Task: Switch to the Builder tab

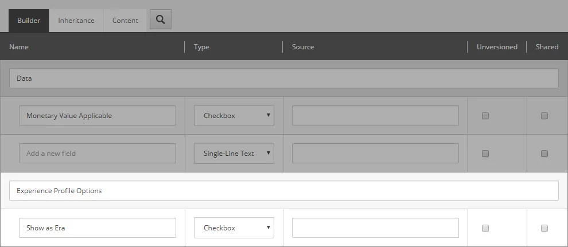Action: 29,21
